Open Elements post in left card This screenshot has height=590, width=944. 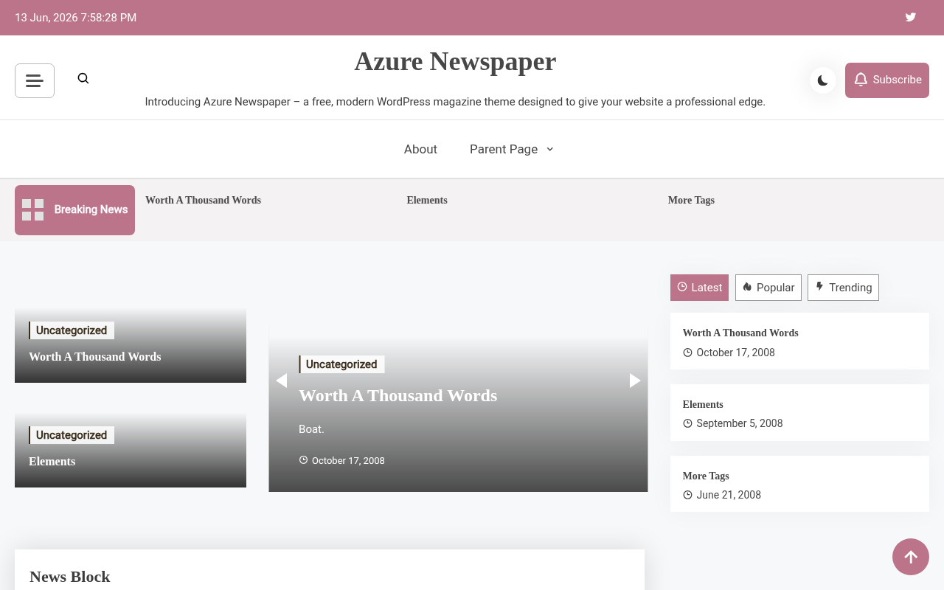tap(52, 461)
